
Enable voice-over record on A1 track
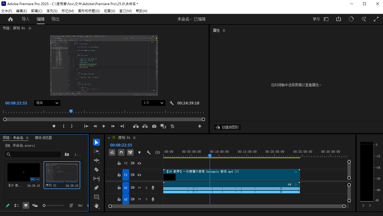(x=153, y=188)
